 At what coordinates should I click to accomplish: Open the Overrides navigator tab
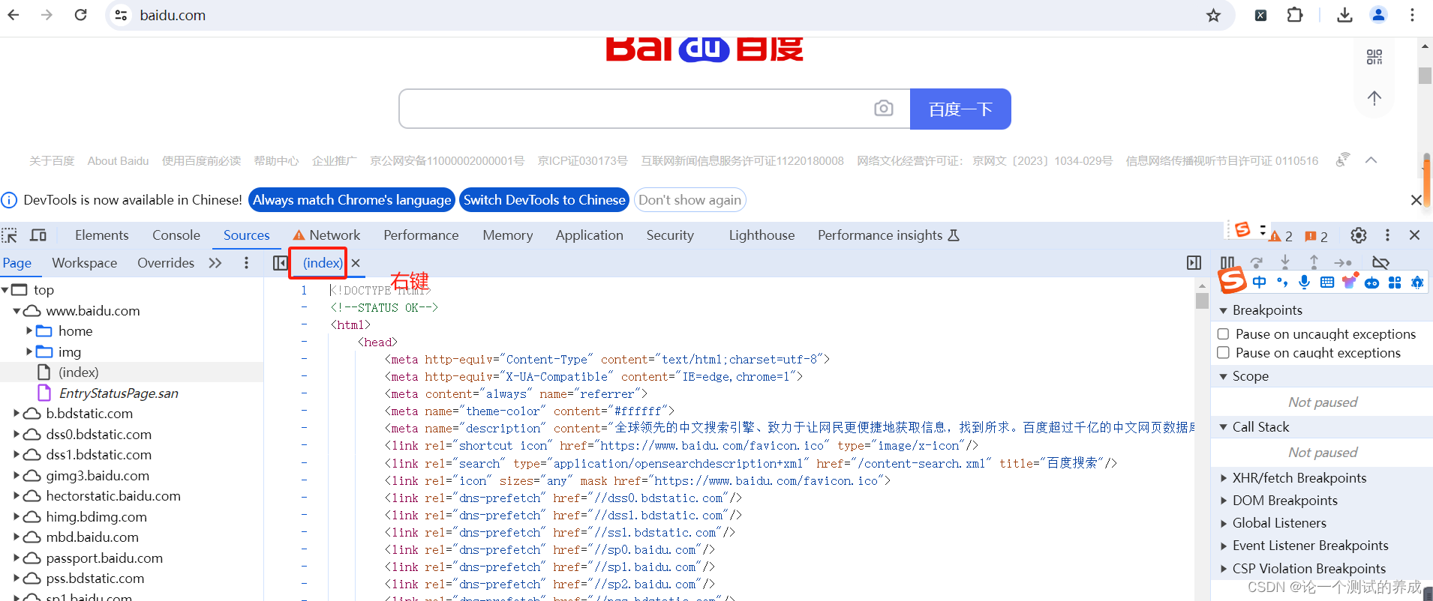click(x=166, y=263)
